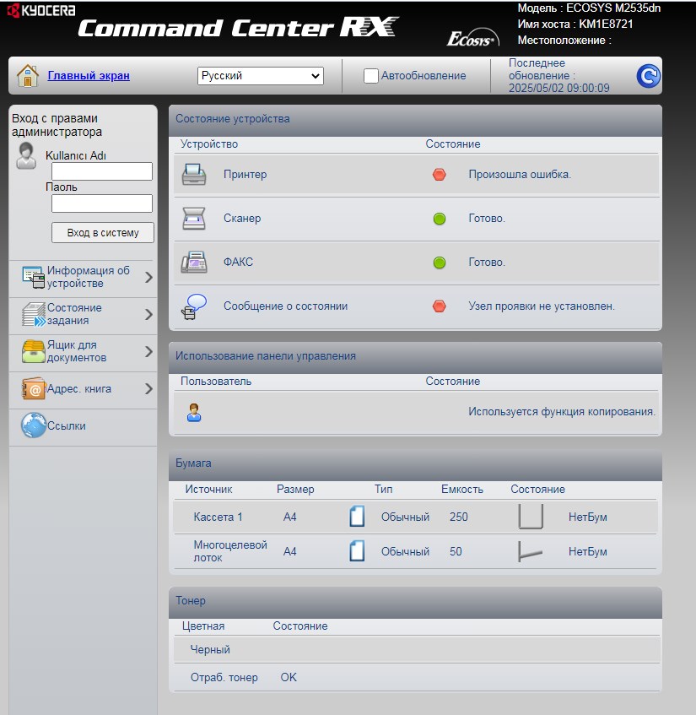Click the Отраб. тонер label
Screen dimensions: 696x715
click(x=224, y=678)
